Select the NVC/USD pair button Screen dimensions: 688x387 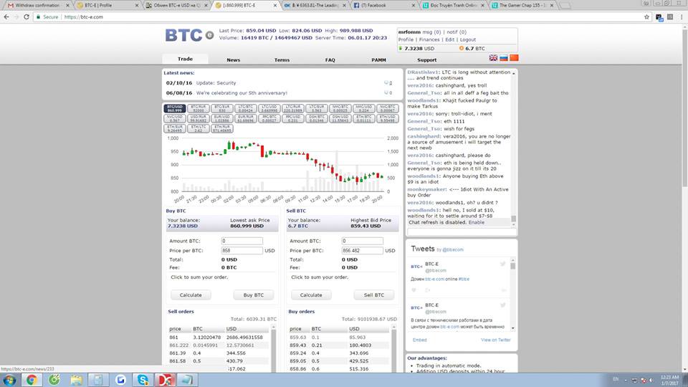(x=175, y=118)
